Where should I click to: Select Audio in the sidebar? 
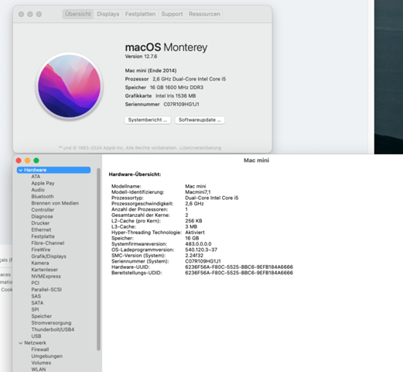[x=38, y=190]
